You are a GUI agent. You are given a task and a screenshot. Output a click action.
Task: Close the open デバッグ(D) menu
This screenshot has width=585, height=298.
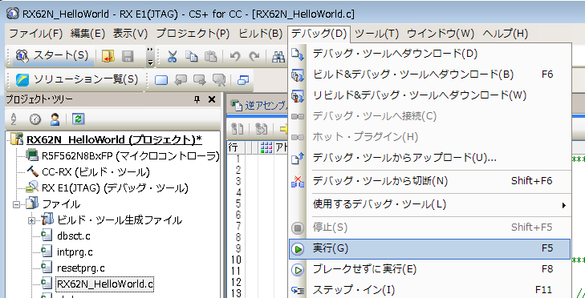click(319, 34)
